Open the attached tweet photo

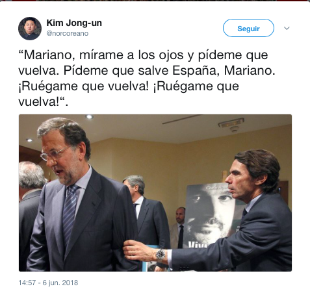(x=155, y=193)
